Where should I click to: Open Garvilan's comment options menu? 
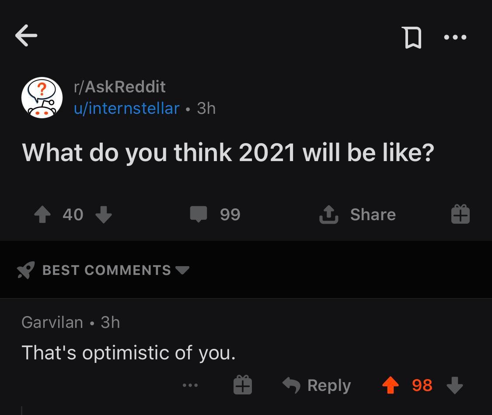[190, 385]
